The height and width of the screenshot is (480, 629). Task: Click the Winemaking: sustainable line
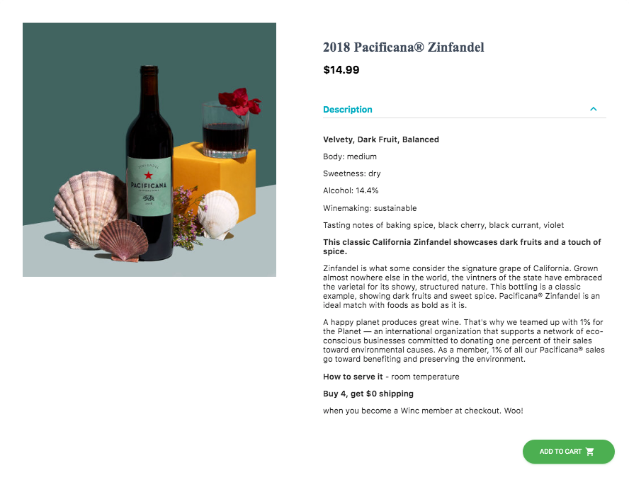(370, 208)
